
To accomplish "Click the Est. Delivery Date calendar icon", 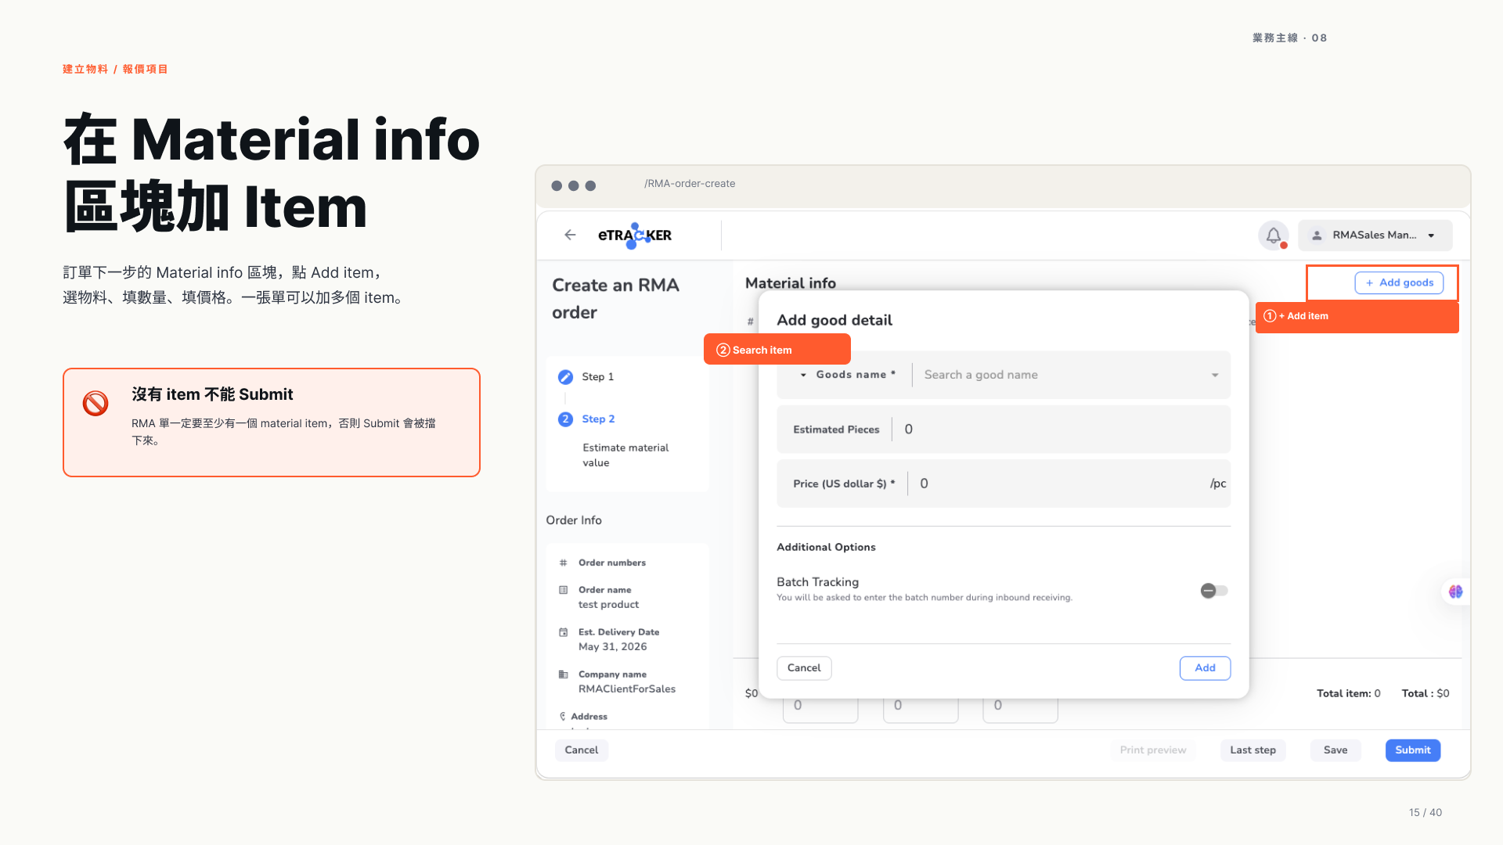I will tap(563, 632).
